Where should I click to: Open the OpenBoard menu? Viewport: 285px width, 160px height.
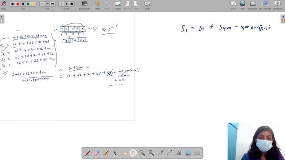coord(277,5)
